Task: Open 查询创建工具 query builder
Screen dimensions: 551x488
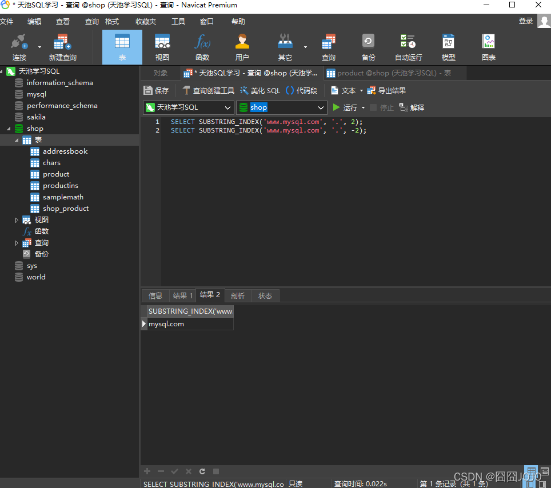Action: (209, 91)
